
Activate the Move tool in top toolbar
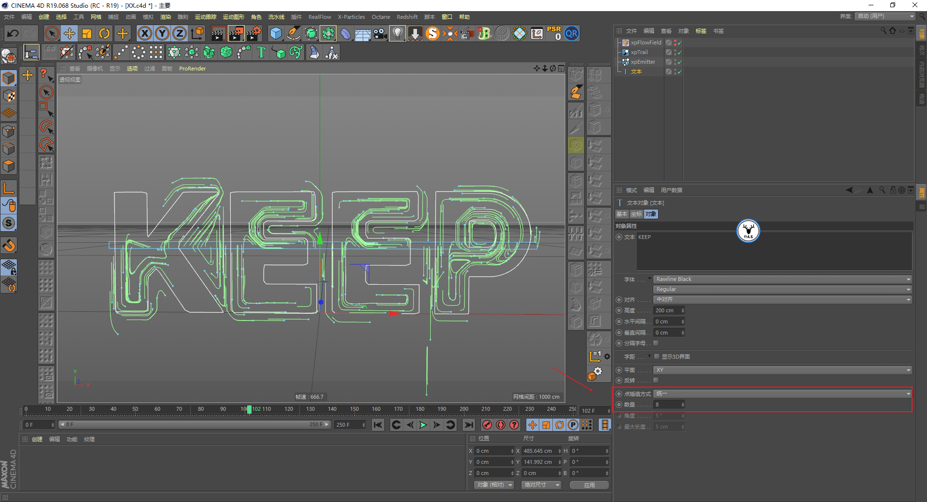point(70,33)
